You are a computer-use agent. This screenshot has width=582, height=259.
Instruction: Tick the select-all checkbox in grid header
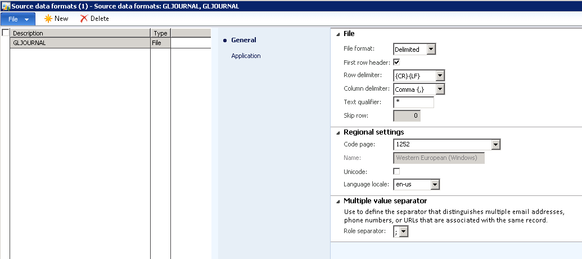click(x=6, y=33)
